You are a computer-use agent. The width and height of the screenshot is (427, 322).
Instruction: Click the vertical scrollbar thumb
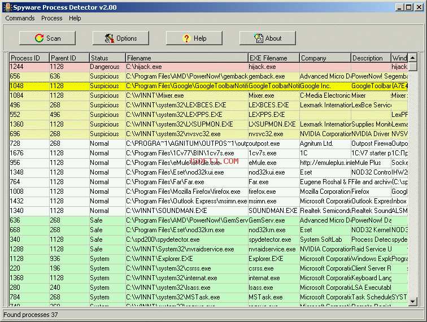pos(412,67)
